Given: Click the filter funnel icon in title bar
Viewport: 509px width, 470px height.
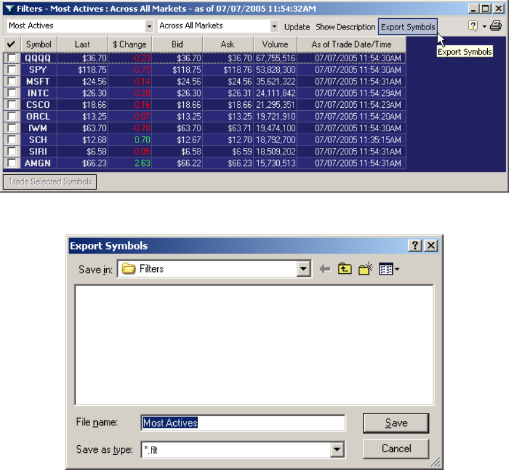Looking at the screenshot, I should point(10,8).
